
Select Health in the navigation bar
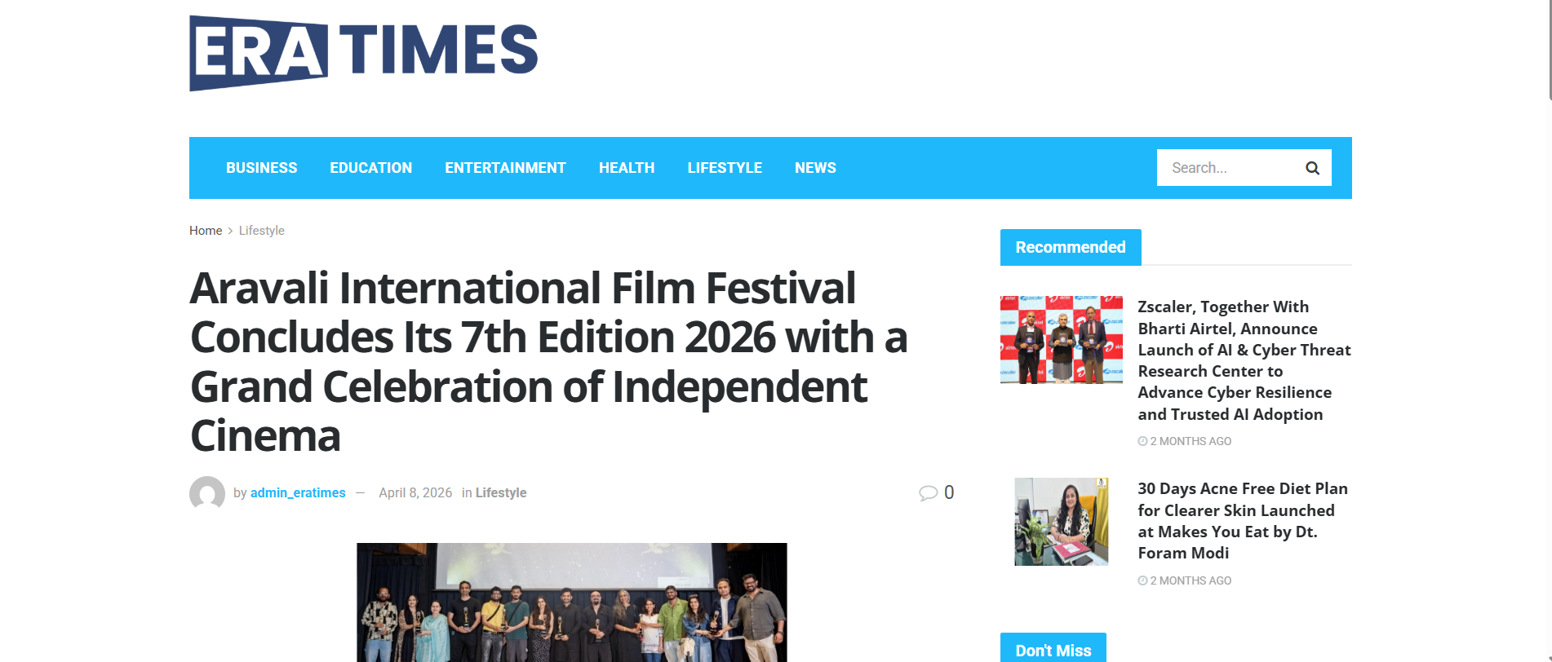(626, 168)
